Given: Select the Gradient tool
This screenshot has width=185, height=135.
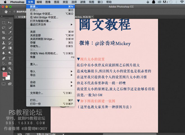Looking at the screenshot, I should (x=10, y=48).
